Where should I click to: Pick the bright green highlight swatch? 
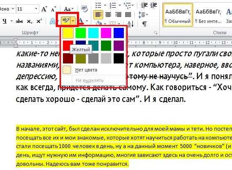tap(81, 33)
